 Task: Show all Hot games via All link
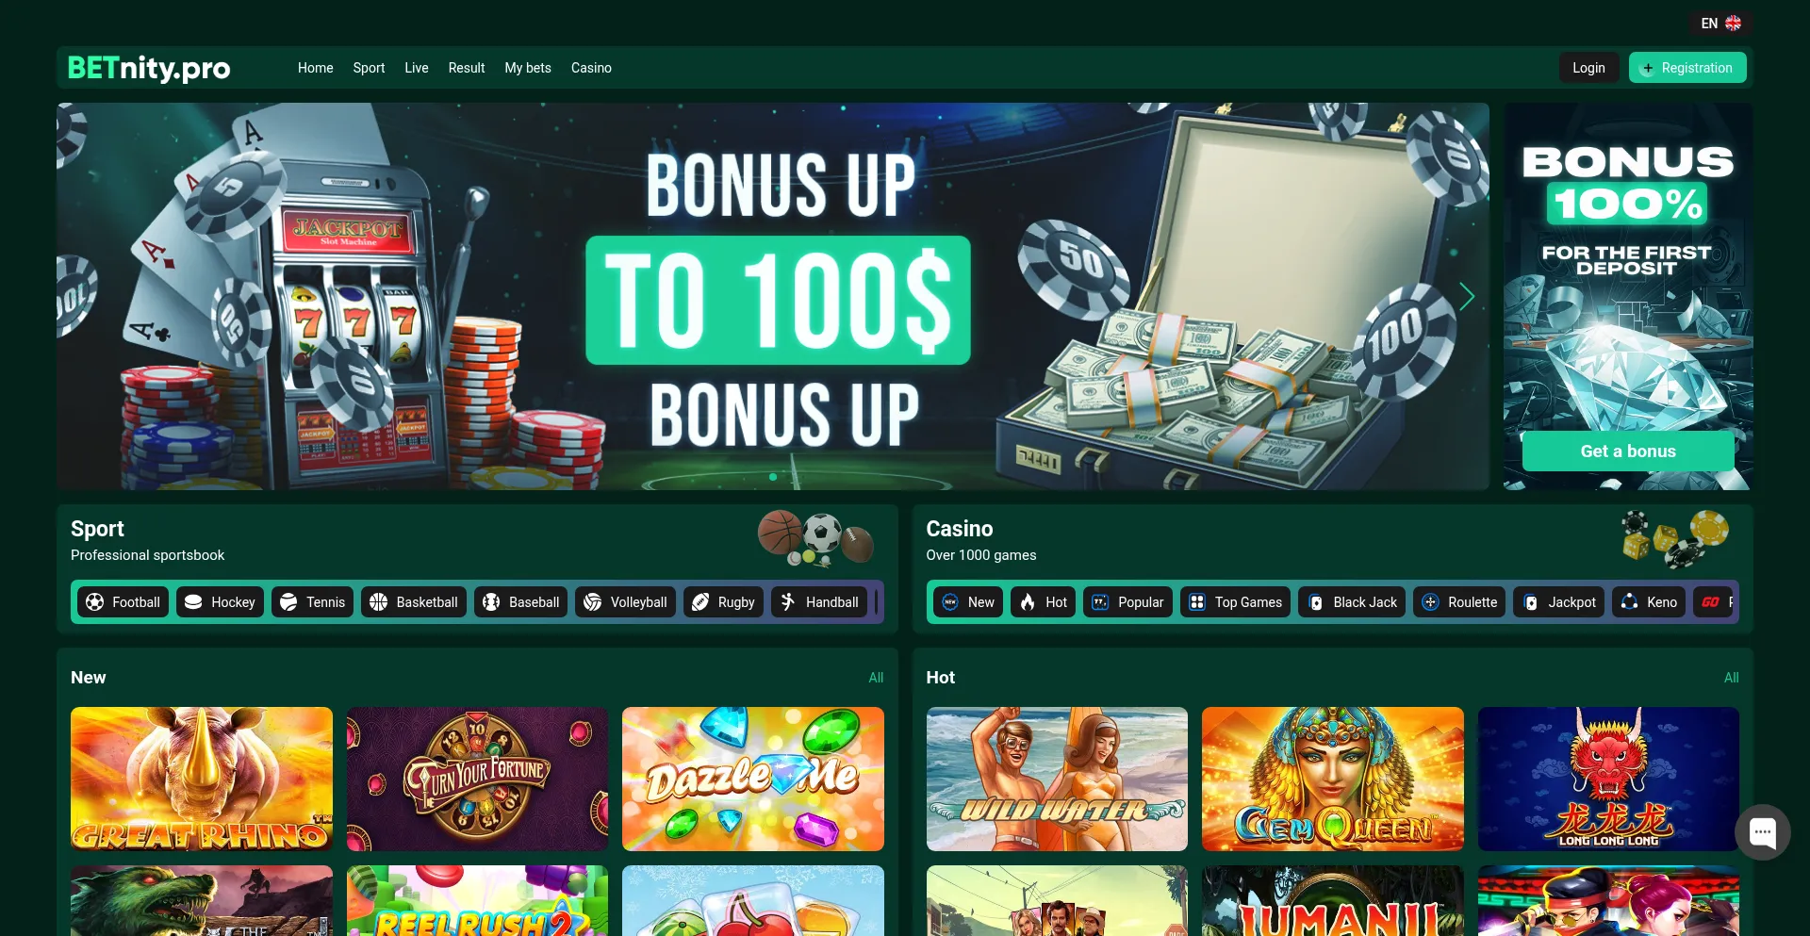click(1731, 678)
